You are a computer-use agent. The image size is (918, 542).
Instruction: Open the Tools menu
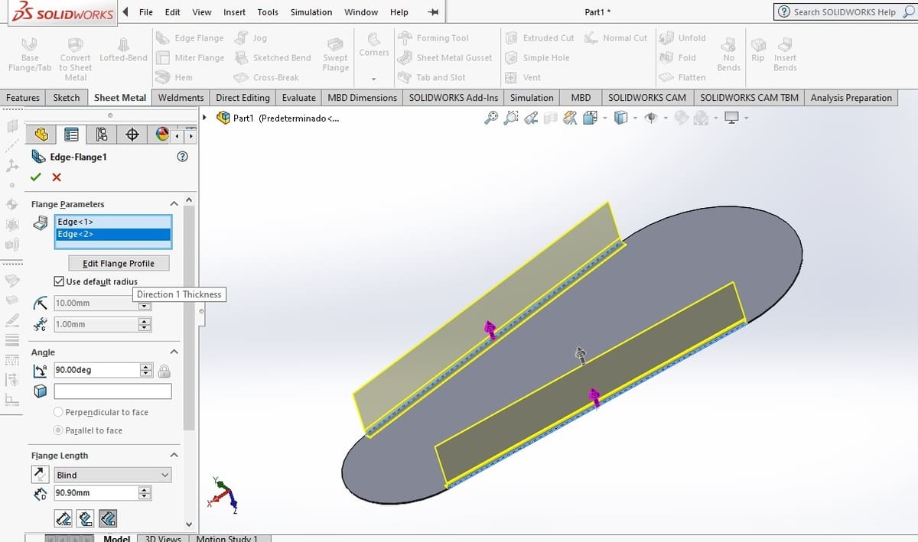pyautogui.click(x=268, y=12)
